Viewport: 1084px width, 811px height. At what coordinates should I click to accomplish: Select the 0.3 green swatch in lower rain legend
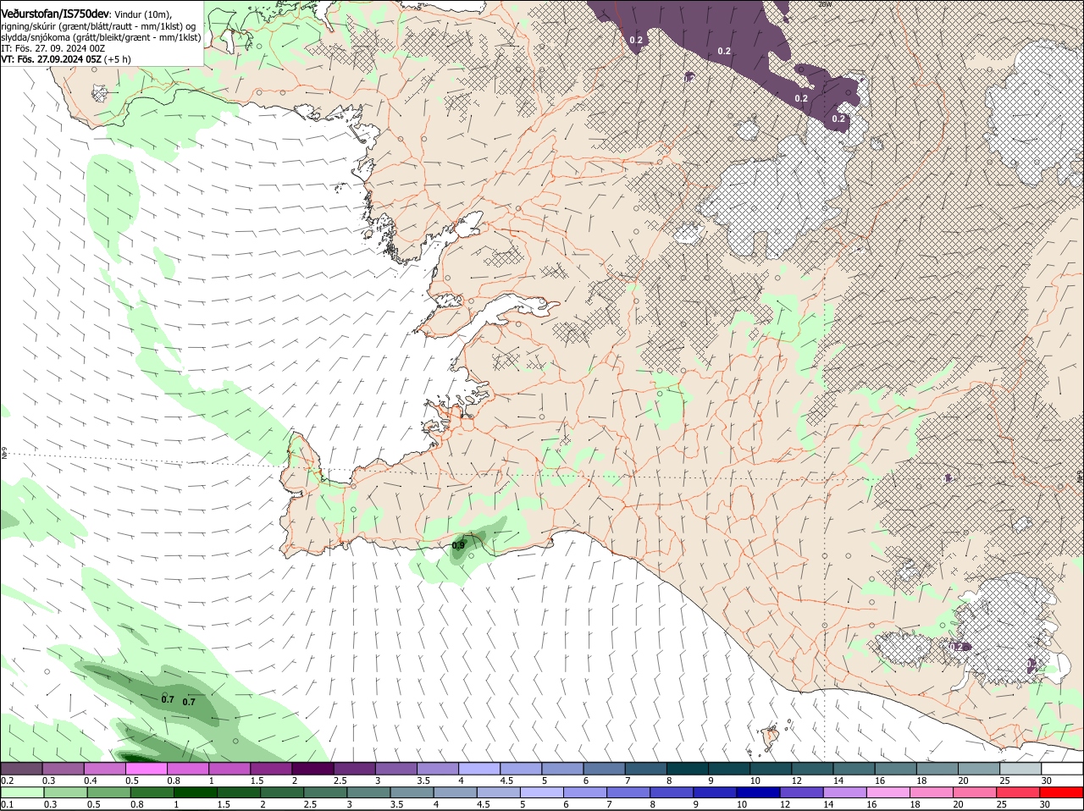(x=65, y=792)
